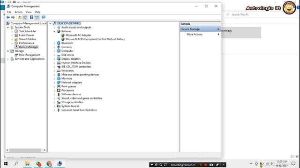Expand Services and Applications node
This screenshot has width=300, height=168.
pyautogui.click(x=8, y=59)
